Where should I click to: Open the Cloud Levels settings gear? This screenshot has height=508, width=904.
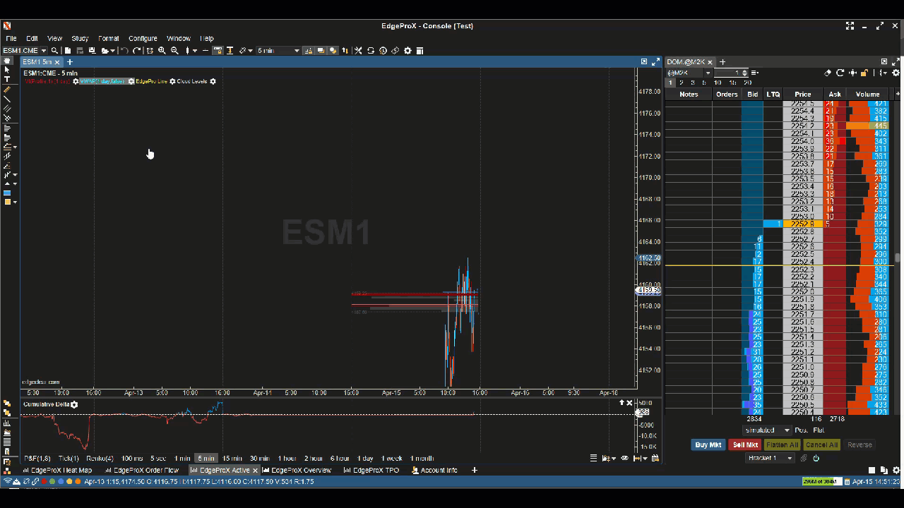pyautogui.click(x=213, y=82)
